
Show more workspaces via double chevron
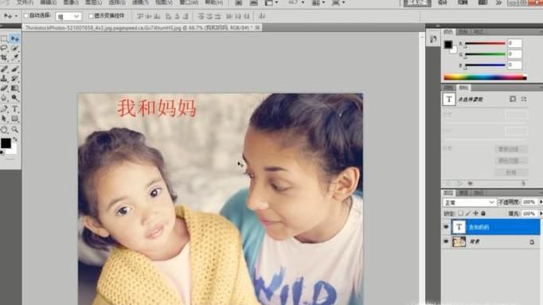498,2
